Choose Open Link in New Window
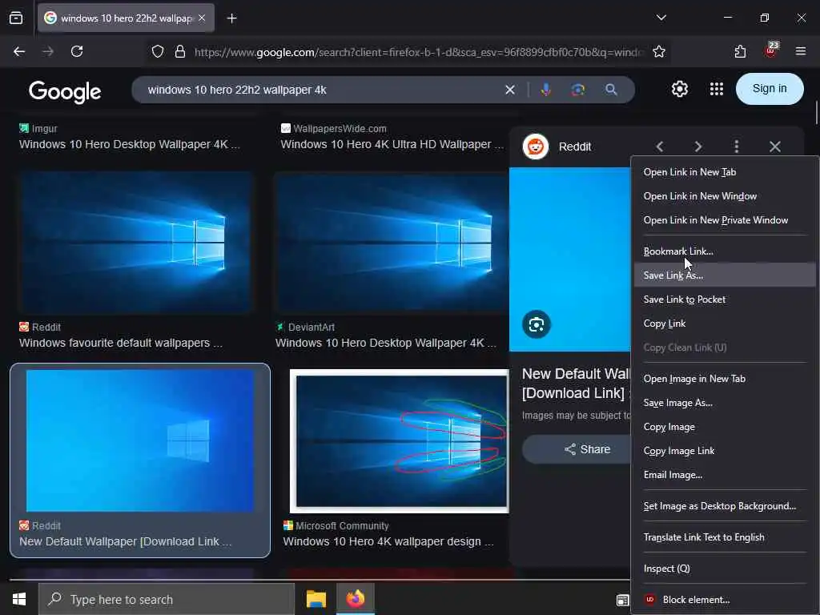This screenshot has height=615, width=820. [724, 196]
